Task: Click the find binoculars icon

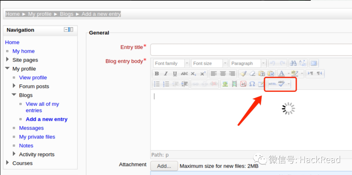Action: [x=293, y=63]
